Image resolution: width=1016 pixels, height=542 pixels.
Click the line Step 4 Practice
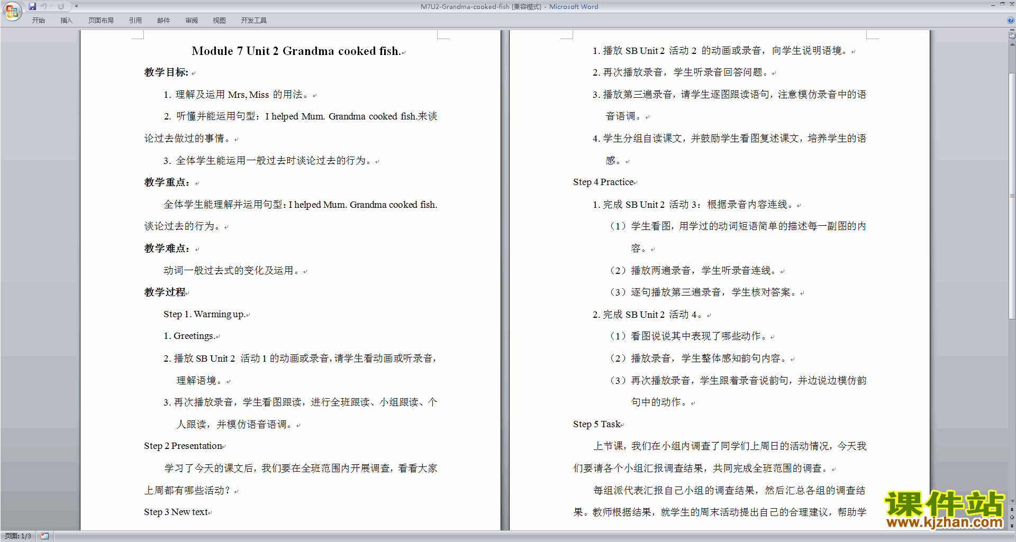tap(604, 182)
